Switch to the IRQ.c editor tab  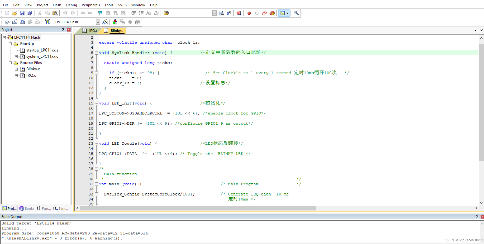pyautogui.click(x=90, y=31)
